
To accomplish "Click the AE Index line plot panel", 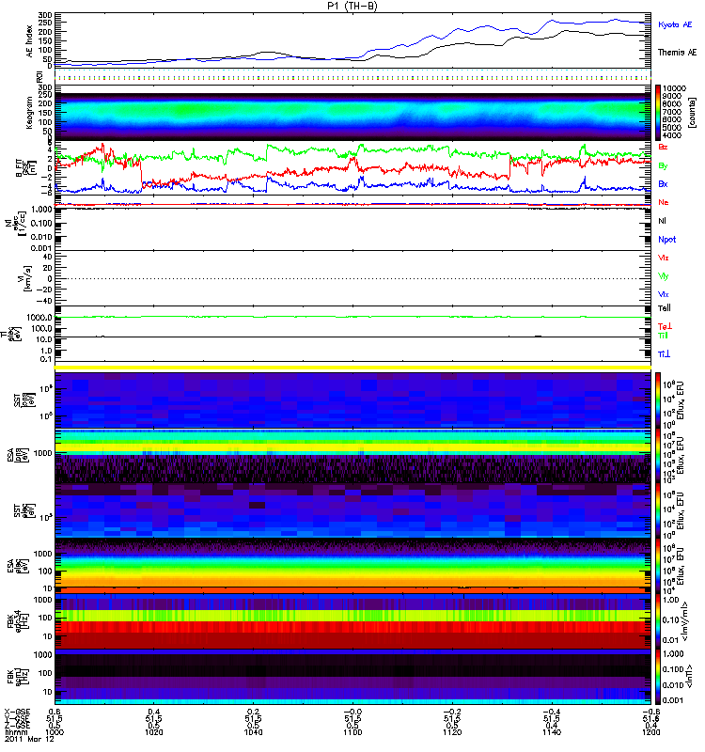I will 353,40.
